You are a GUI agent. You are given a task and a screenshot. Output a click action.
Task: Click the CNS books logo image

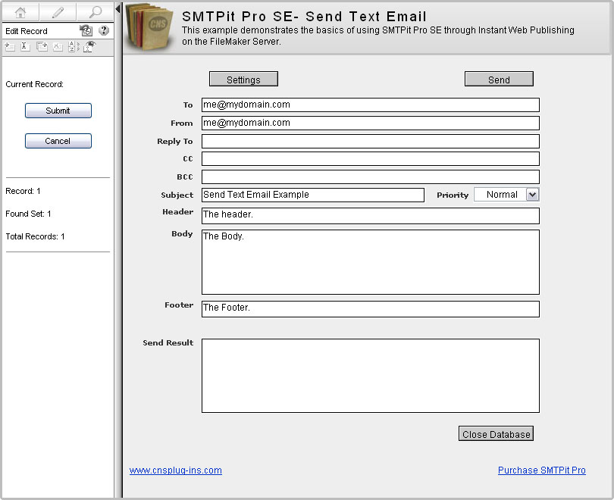click(x=150, y=27)
